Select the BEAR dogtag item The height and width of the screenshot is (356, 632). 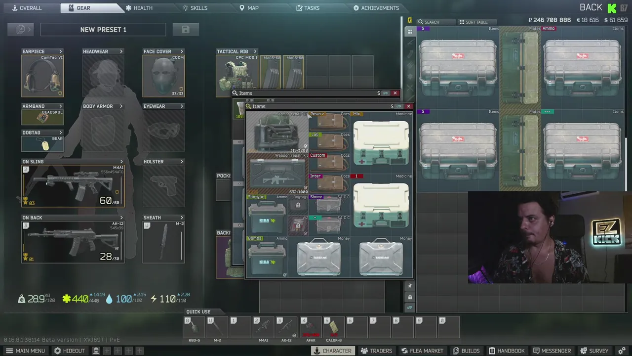tap(42, 144)
